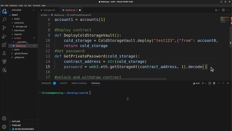The height and width of the screenshot is (131, 232).
Task: Open the .gitignore file
Action: point(23,57)
